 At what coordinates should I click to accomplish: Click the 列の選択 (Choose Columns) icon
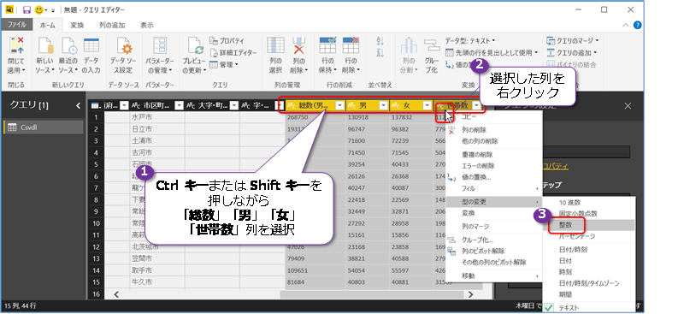(275, 46)
